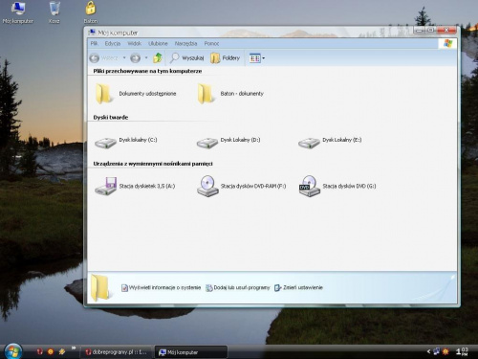Click Wyświetl informacje o systemie link
This screenshot has height=359, width=478.
coord(161,287)
